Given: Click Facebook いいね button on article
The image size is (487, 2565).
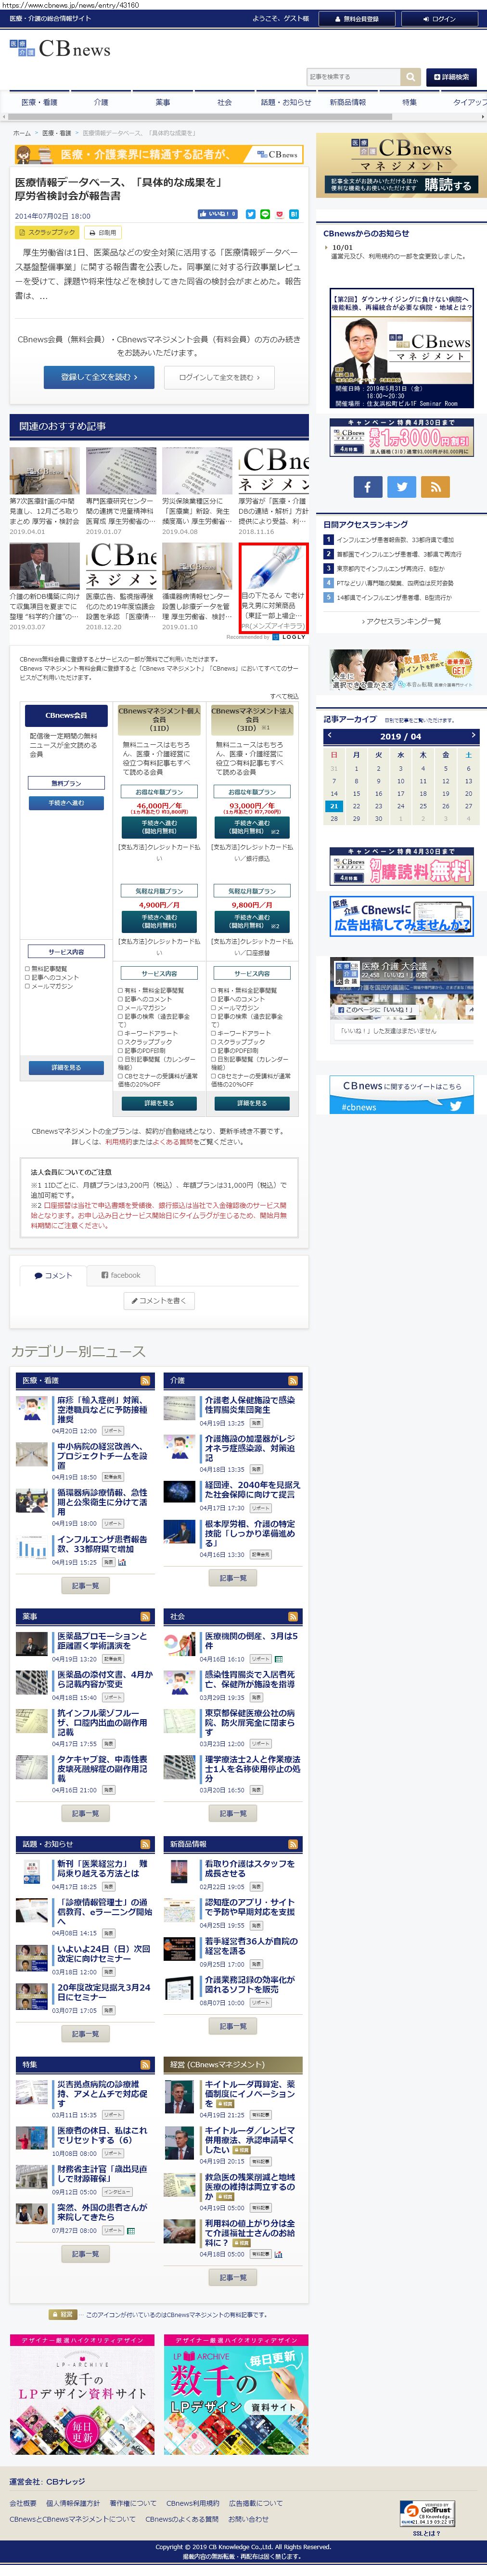Looking at the screenshot, I should click(218, 214).
